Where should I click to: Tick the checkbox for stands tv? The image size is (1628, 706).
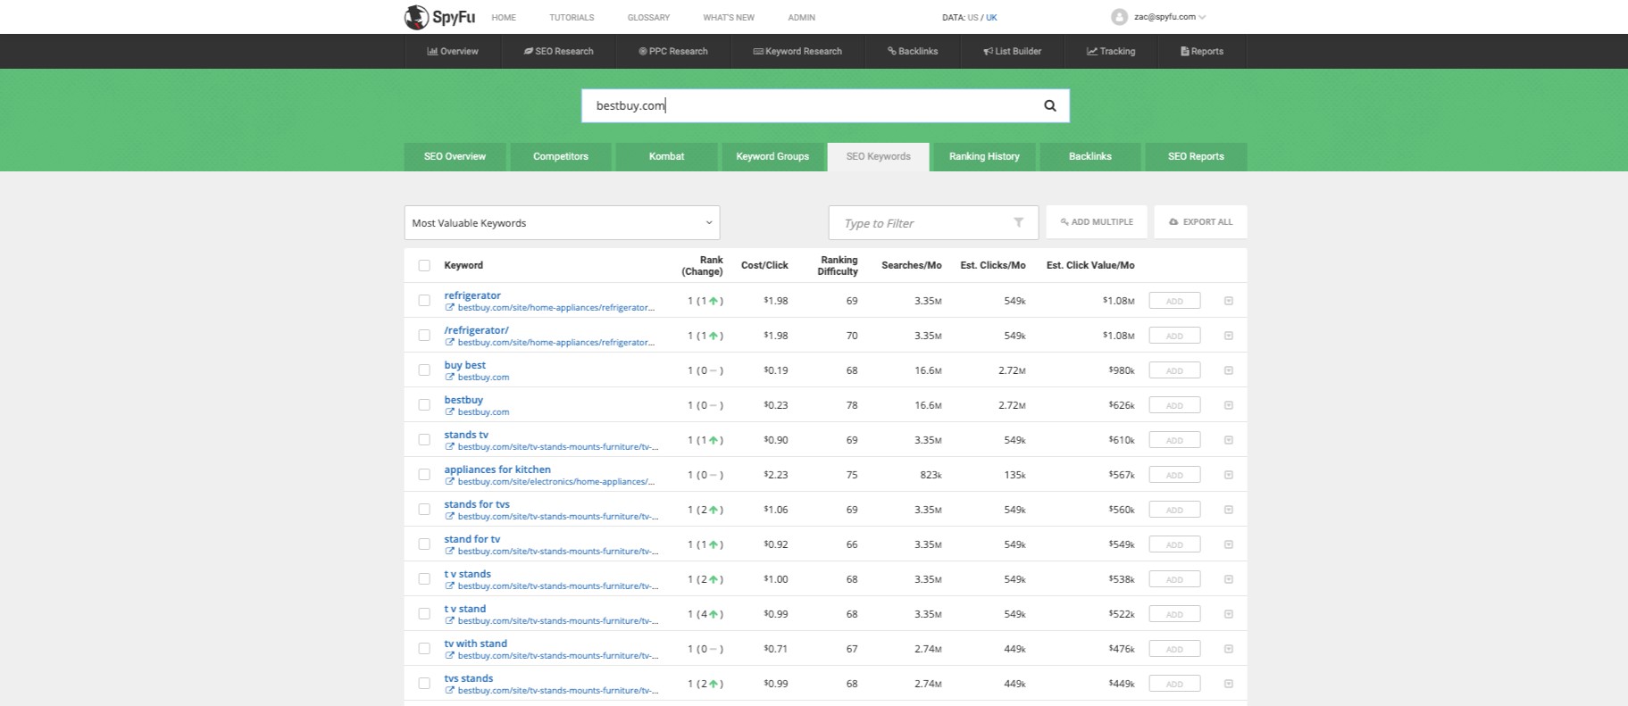click(x=424, y=440)
